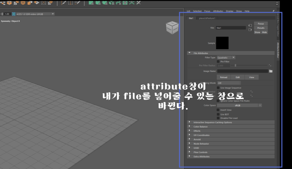Click the Attribute Editor vertical side tab
Image resolution: width=292 pixels, height=169 pixels.
pyautogui.click(x=278, y=50)
